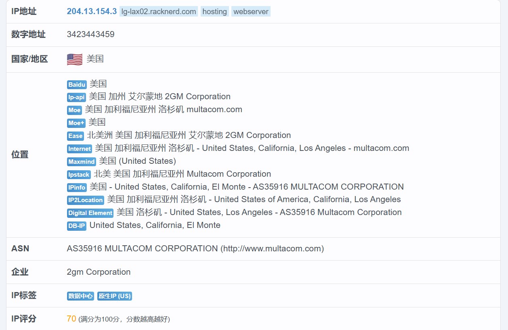Click the 2gm Corporation company text
The width and height of the screenshot is (508, 330).
tap(99, 272)
